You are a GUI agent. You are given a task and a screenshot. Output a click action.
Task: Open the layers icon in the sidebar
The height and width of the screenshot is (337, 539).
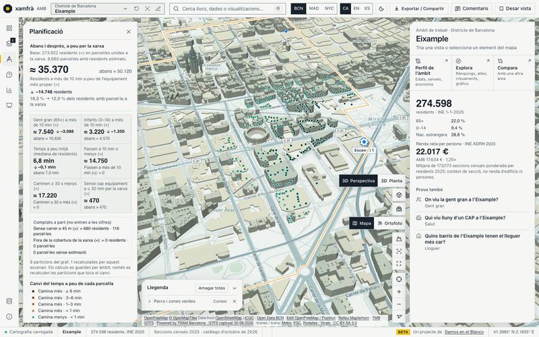pyautogui.click(x=9, y=43)
